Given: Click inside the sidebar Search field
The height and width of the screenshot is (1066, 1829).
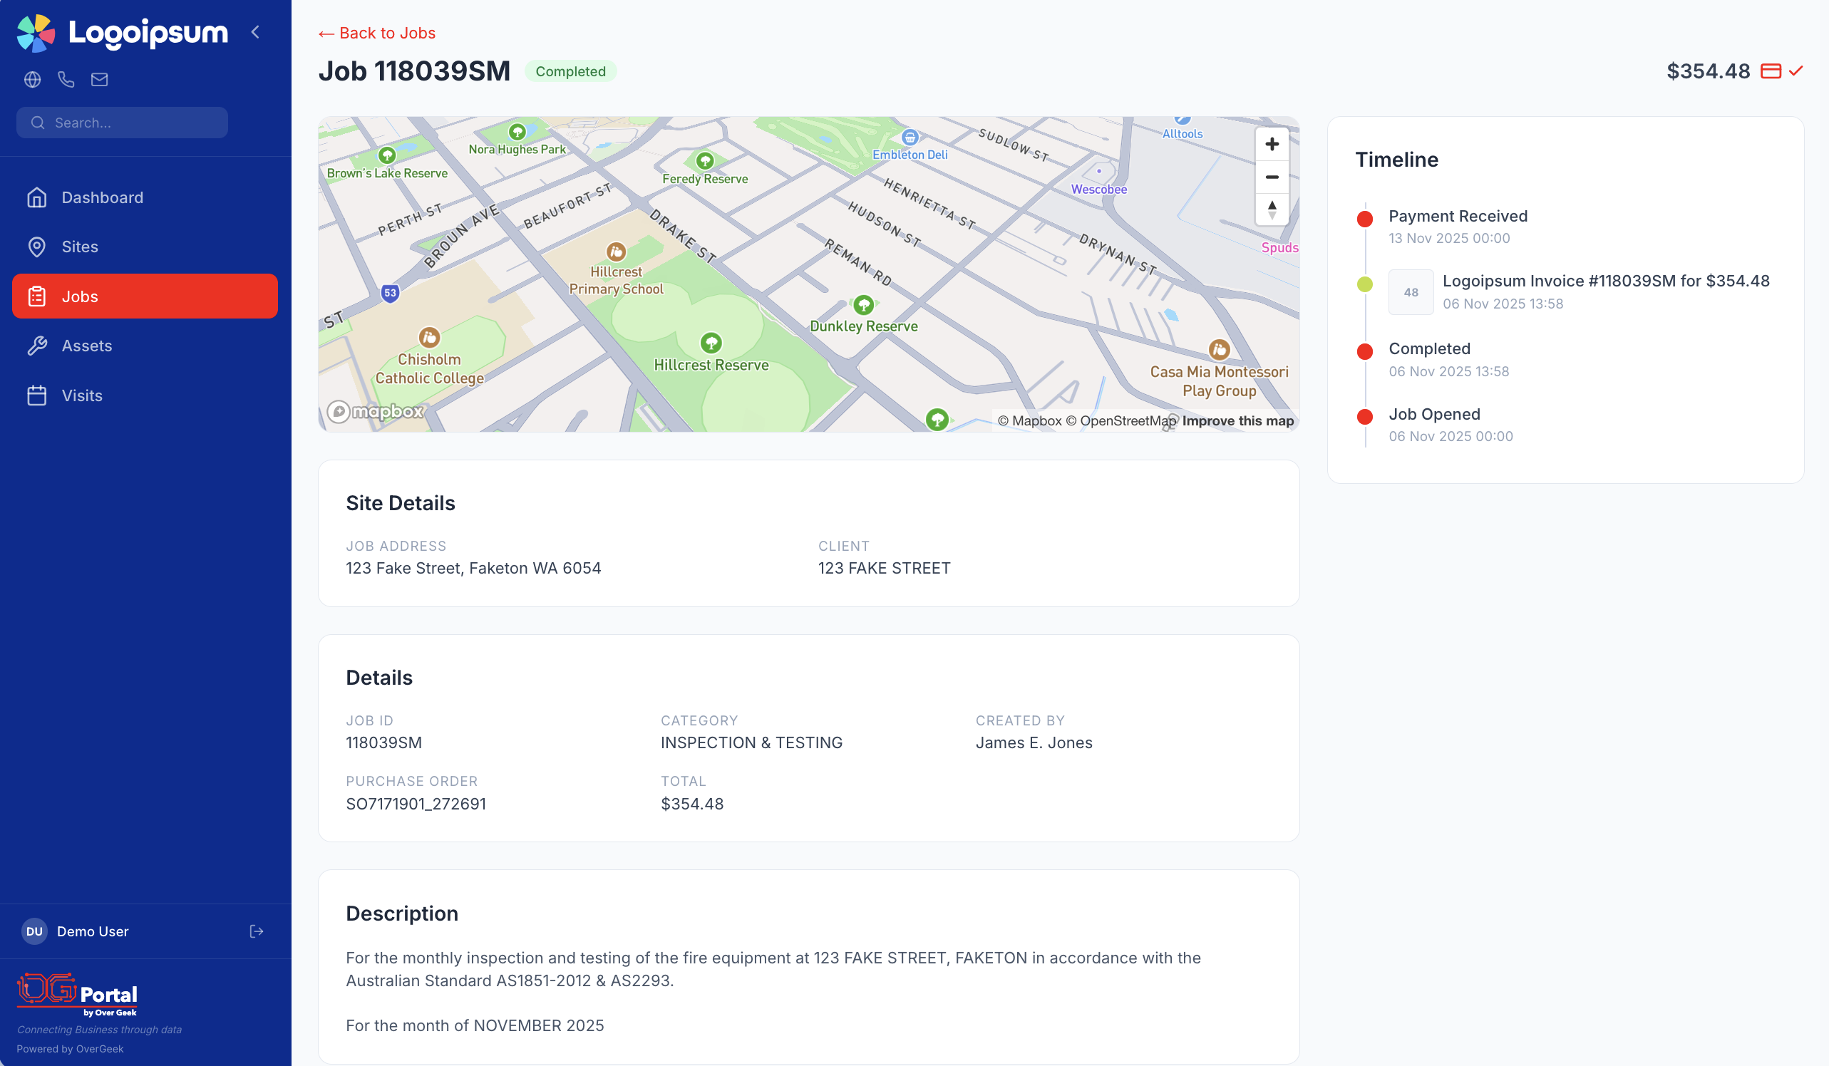Looking at the screenshot, I should point(121,122).
